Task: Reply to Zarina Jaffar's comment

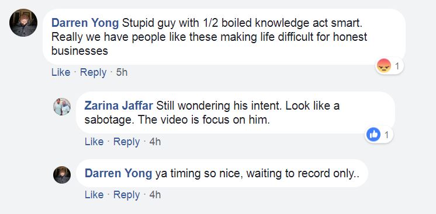Action: 126,142
